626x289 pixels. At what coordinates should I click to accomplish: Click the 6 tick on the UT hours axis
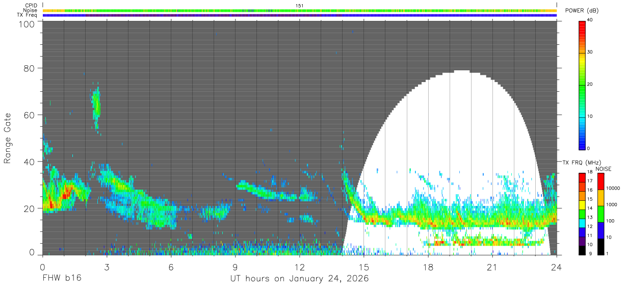(171, 267)
